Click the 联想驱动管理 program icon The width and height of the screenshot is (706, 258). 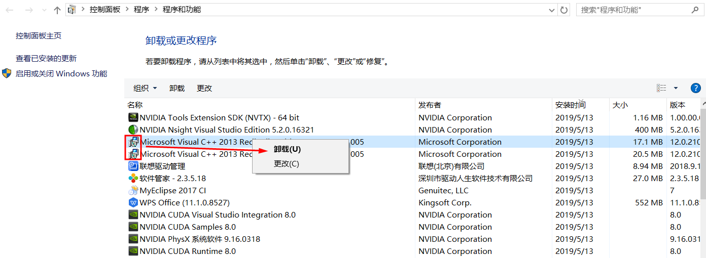click(133, 166)
